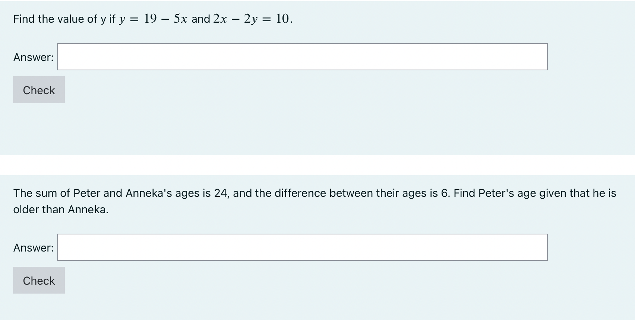Focus the answer box beside the first Answer label

pyautogui.click(x=302, y=57)
